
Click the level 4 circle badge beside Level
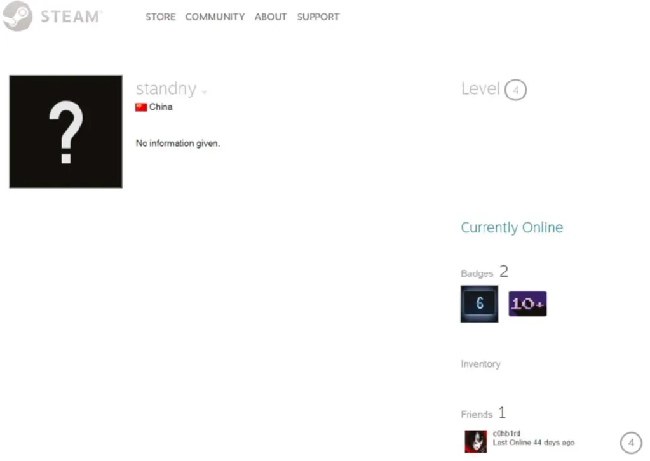(x=515, y=90)
